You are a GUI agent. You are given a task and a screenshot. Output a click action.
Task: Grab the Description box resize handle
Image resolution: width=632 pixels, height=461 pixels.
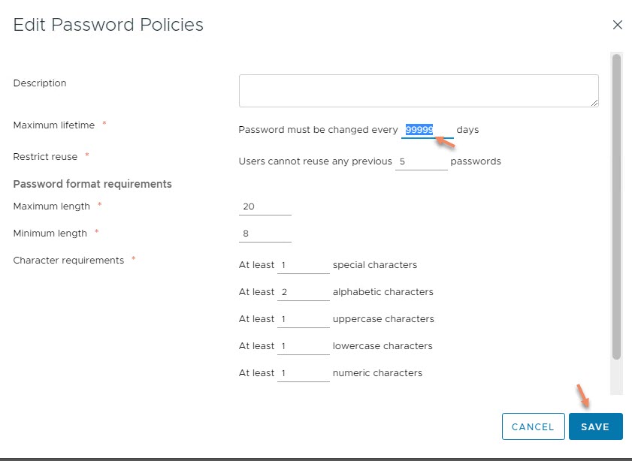[x=594, y=103]
